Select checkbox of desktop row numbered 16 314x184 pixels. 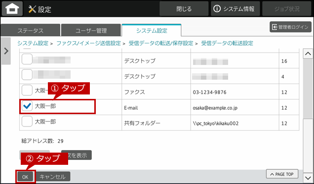[x=27, y=59]
